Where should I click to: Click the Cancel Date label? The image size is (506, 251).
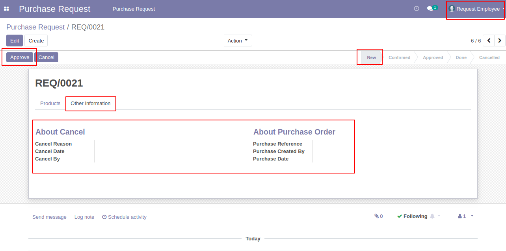[50, 151]
